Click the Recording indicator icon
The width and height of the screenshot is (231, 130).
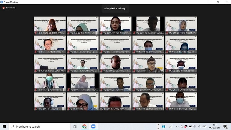[4, 8]
